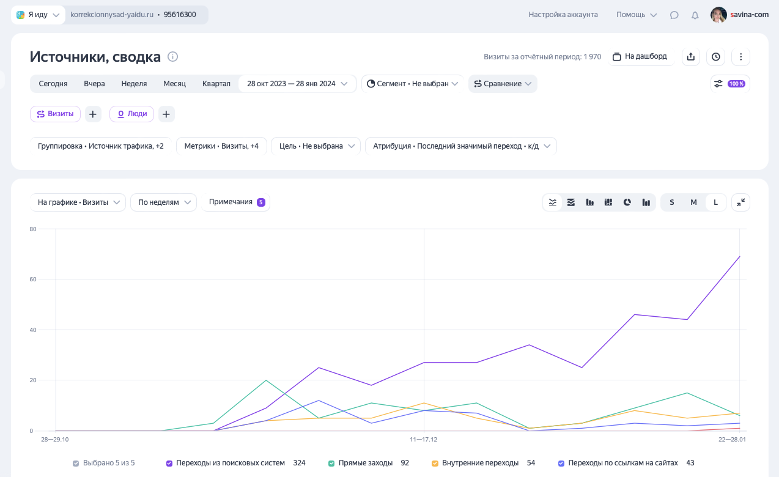
Task: Collapse the chart with the shrink arrows icon
Action: pos(740,202)
